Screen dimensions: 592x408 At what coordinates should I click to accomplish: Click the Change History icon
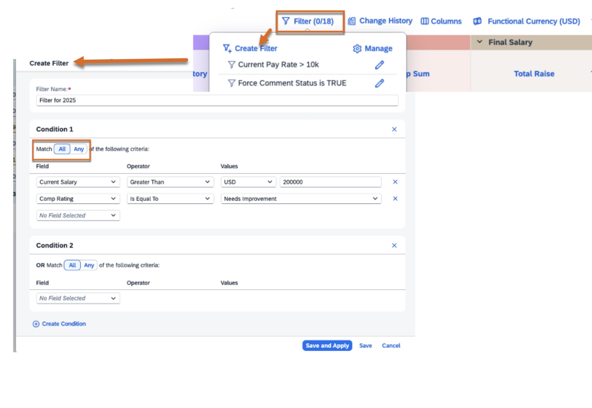click(x=352, y=21)
